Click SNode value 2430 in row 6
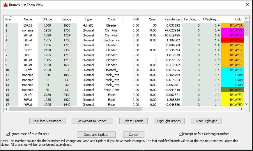253x151 pixels. coord(47,50)
